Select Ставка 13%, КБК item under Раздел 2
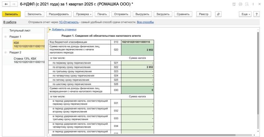 click(29, 60)
